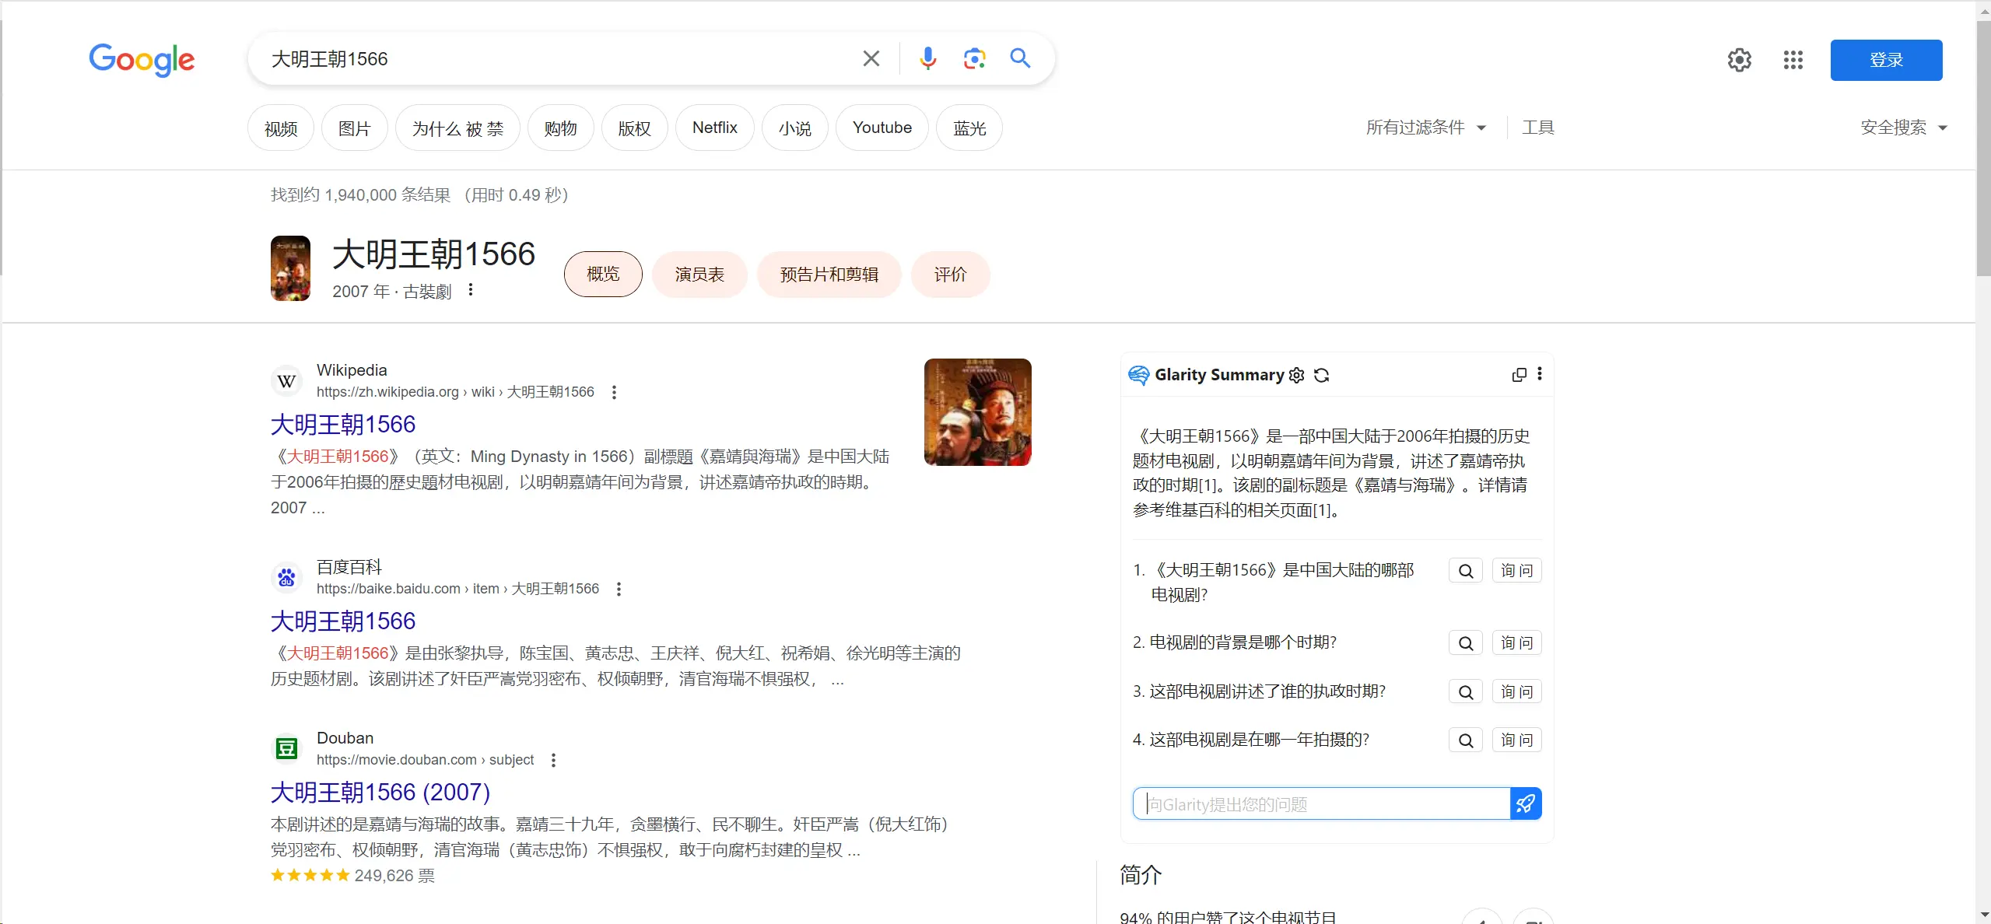Image resolution: width=1991 pixels, height=924 pixels.
Task: Click the 登录 sign-in button
Action: click(x=1886, y=60)
